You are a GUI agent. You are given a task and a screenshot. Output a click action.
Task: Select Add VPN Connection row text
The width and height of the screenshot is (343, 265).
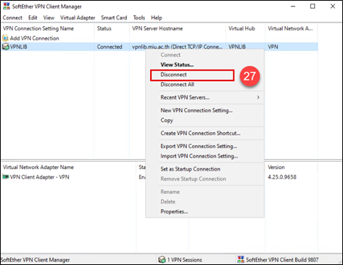point(34,38)
